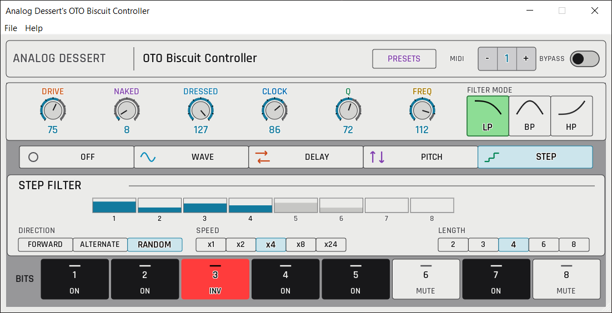This screenshot has height=313, width=612.
Task: Increase MIDI channel with plus button
Action: [526, 58]
